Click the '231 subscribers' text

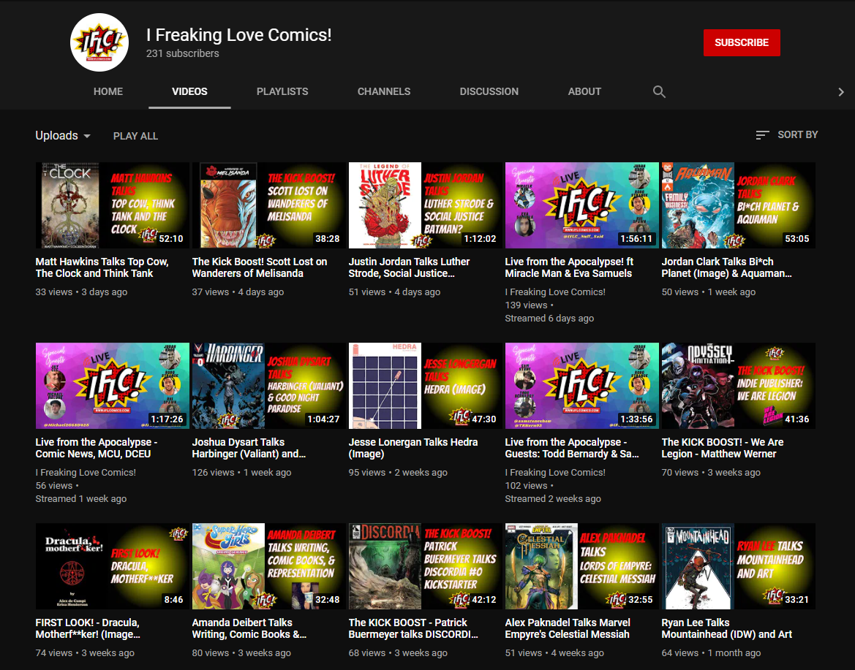point(183,53)
